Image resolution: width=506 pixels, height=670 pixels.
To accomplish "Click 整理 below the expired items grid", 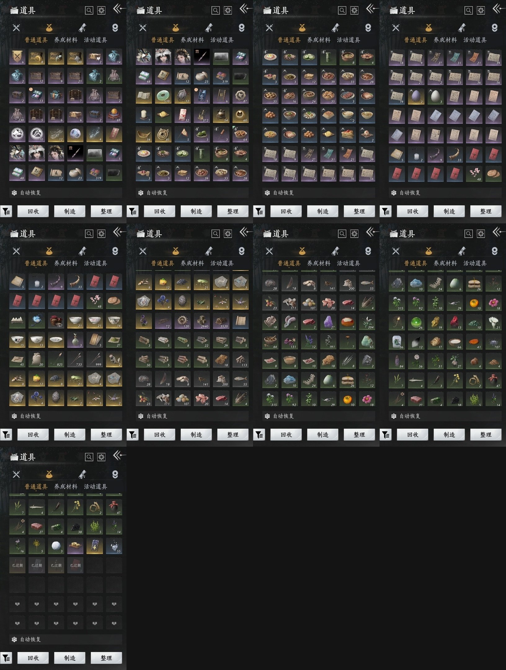I will [106, 658].
